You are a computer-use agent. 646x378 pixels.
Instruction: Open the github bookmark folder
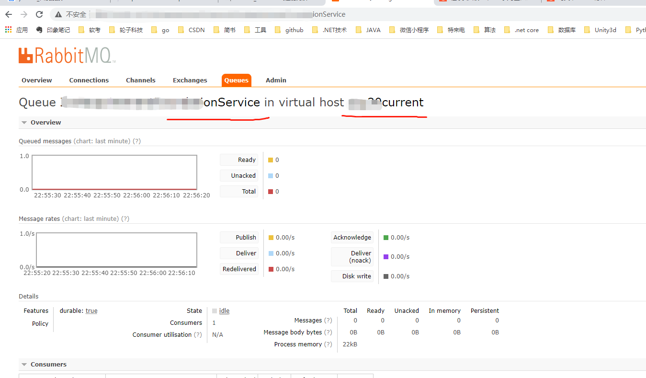(x=289, y=30)
